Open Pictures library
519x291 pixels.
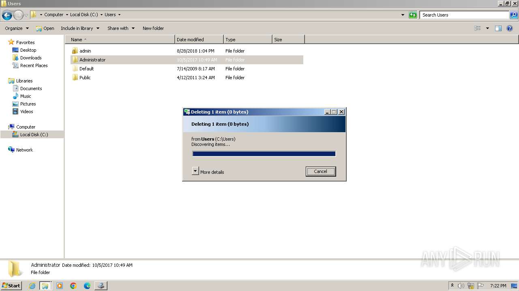[28, 104]
